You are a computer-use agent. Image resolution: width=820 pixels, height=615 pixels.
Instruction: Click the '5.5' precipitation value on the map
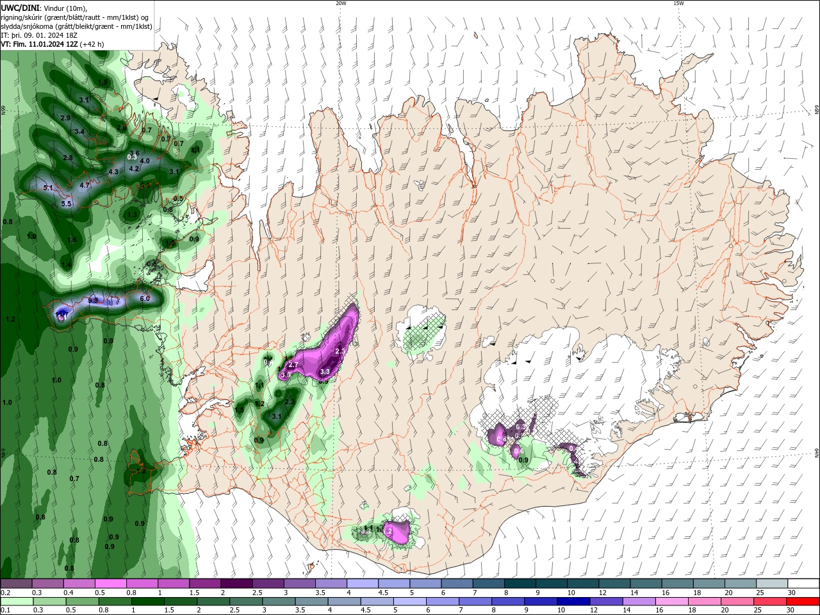[66, 204]
